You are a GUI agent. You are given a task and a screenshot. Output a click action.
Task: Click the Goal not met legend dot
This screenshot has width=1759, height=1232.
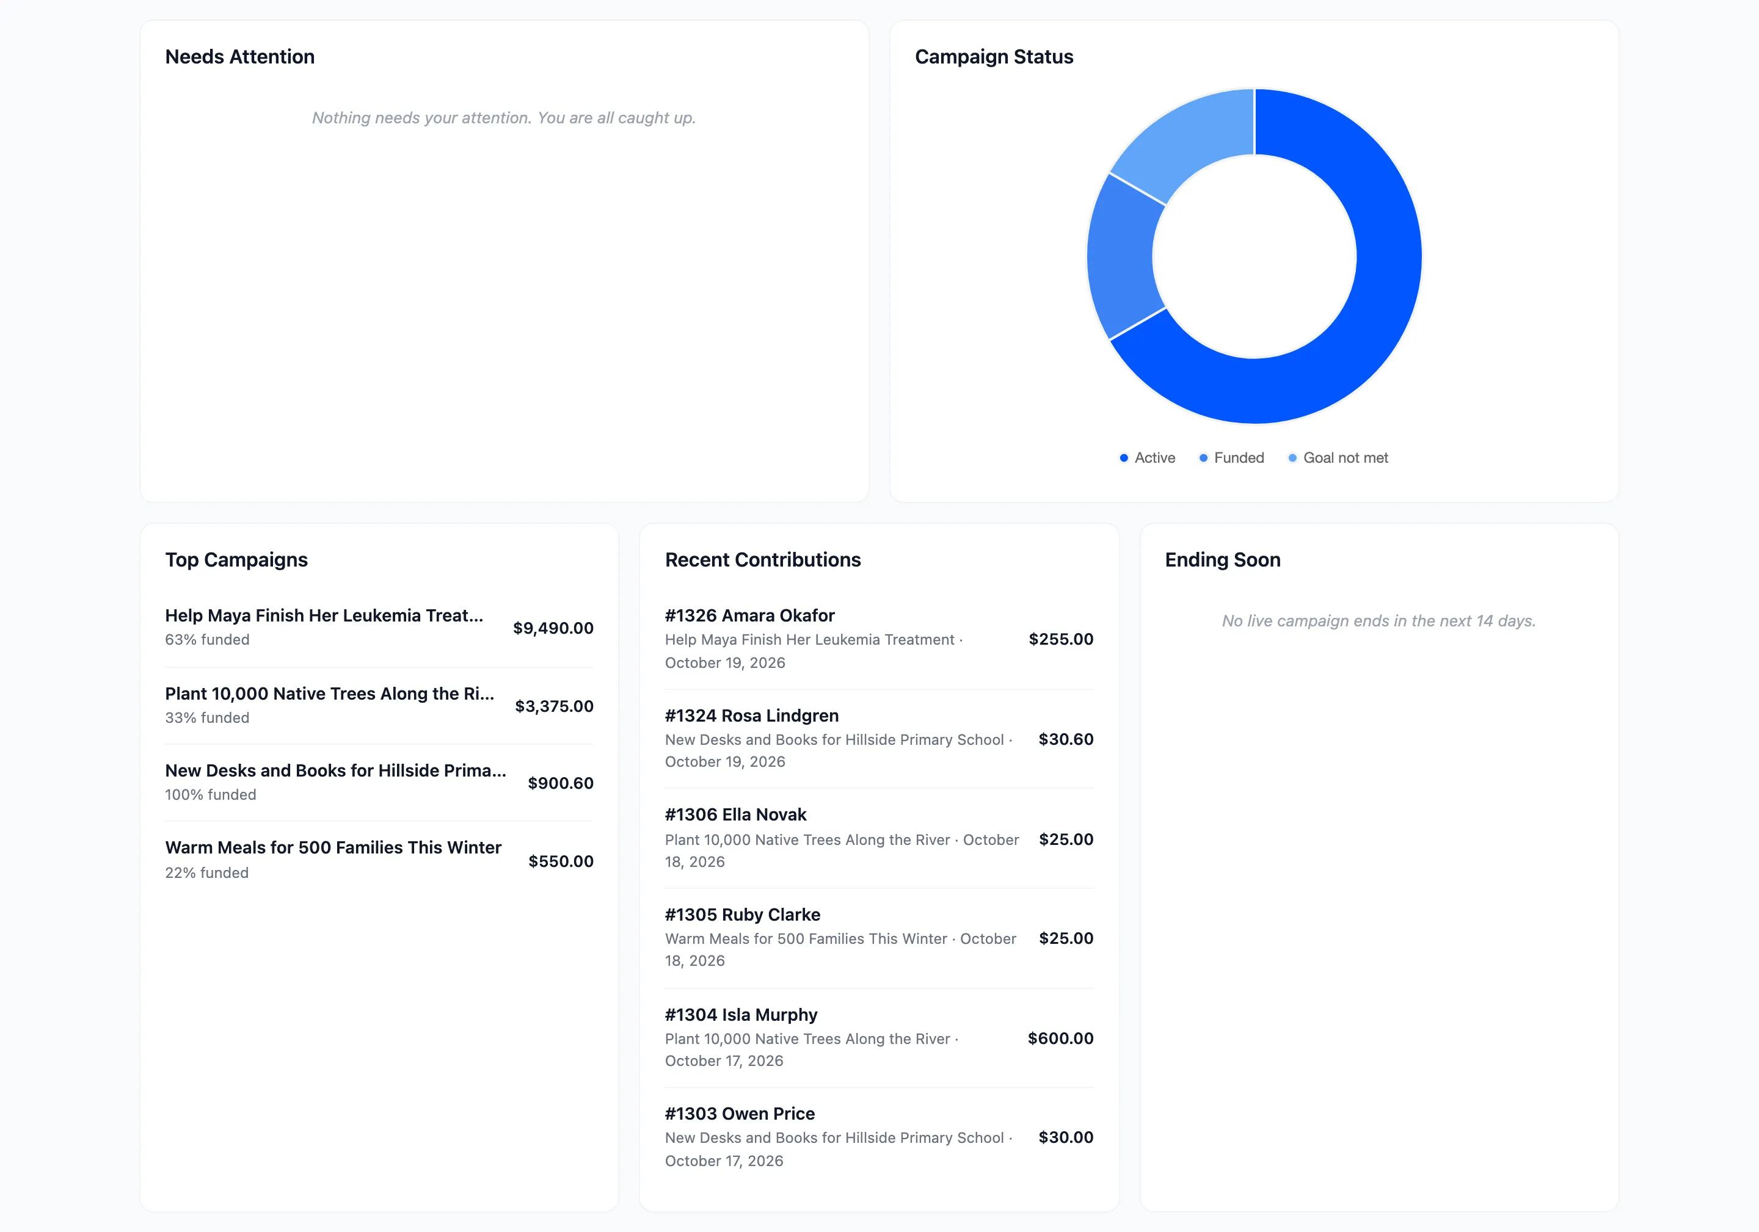click(1292, 458)
